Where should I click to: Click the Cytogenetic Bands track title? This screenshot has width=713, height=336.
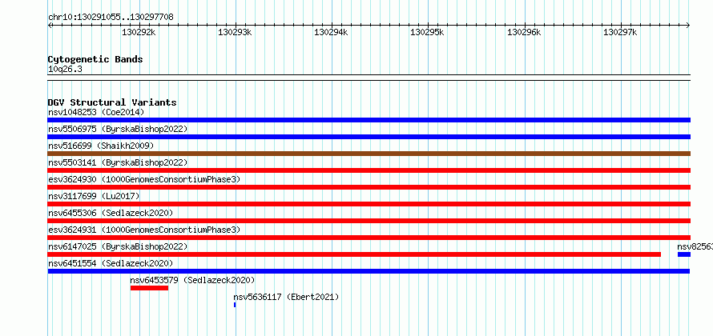95,59
